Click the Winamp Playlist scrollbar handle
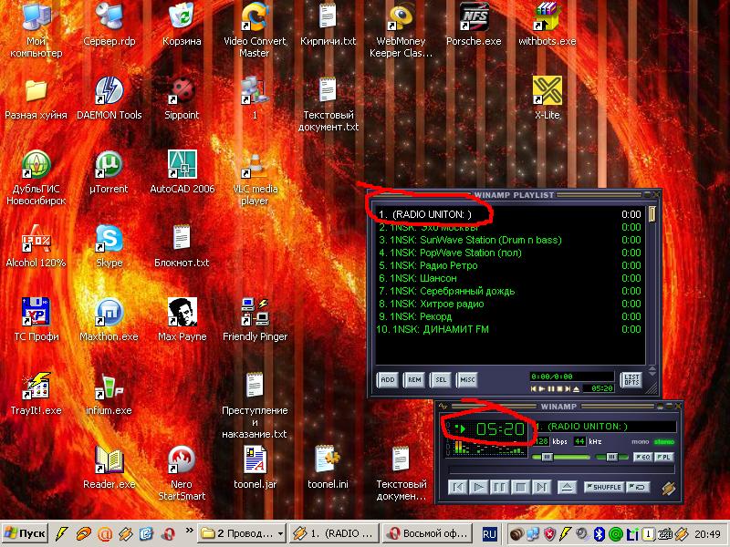 [652, 214]
